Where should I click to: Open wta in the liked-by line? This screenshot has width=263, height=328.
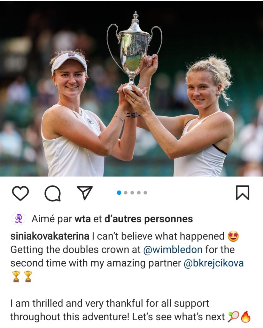83,219
